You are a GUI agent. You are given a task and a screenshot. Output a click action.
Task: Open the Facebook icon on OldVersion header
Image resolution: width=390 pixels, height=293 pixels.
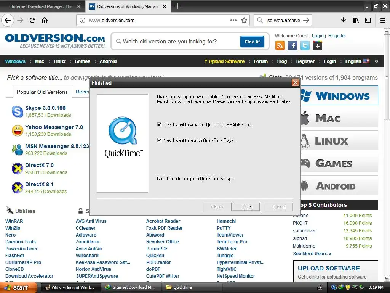tap(292, 46)
